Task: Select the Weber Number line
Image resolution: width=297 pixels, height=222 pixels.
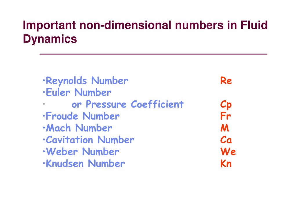Action: point(81,152)
